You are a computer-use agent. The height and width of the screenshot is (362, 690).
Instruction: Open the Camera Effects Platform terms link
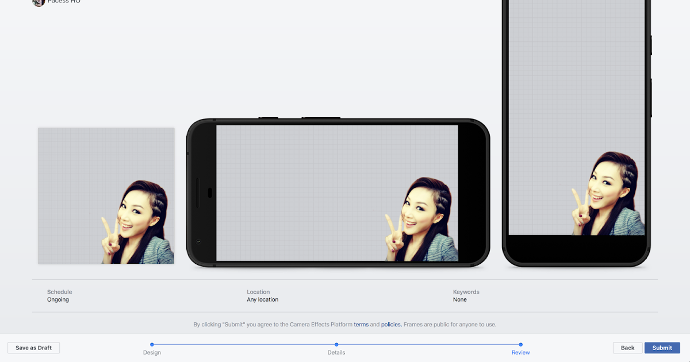coord(361,324)
